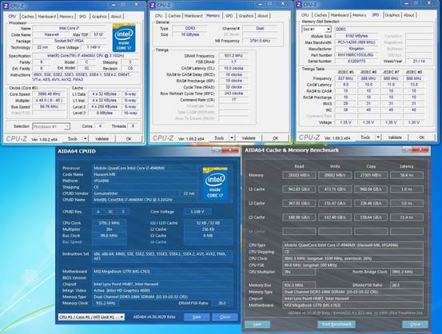Expand the Tools arrow in the CPU-Z SPD window

pyautogui.click(x=378, y=137)
